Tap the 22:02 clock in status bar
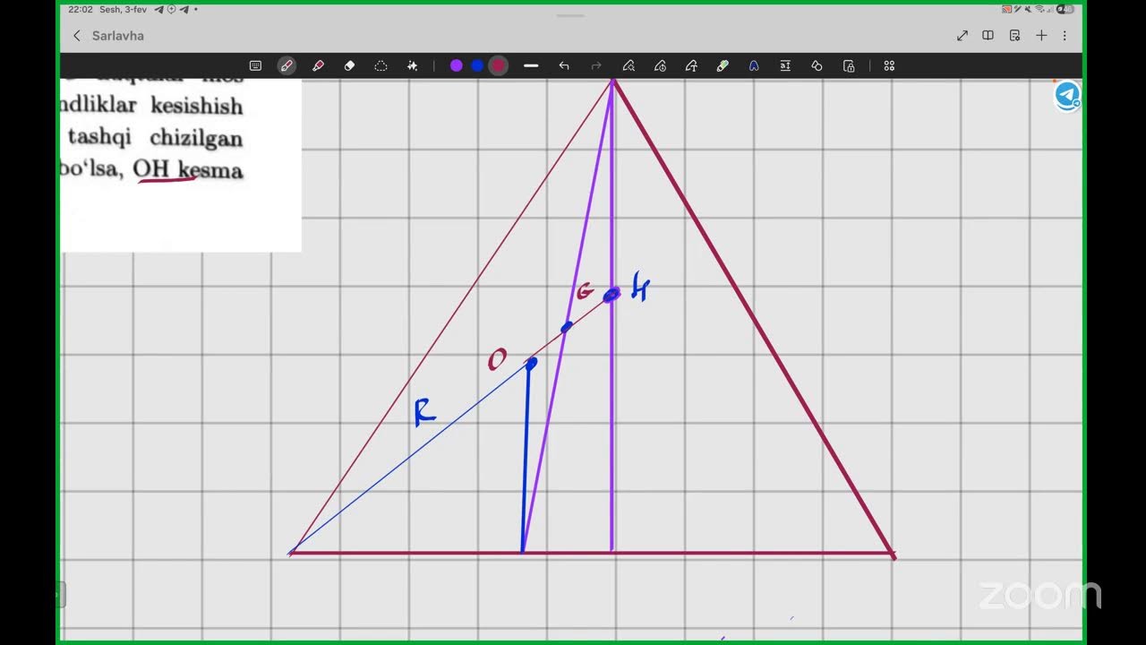The image size is (1146, 645). [x=81, y=10]
